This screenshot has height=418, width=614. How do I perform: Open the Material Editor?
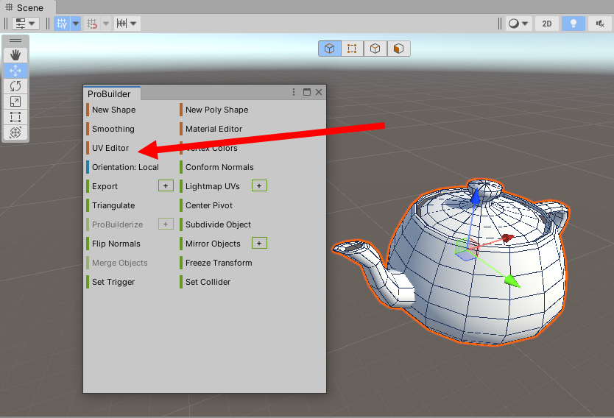pos(214,130)
